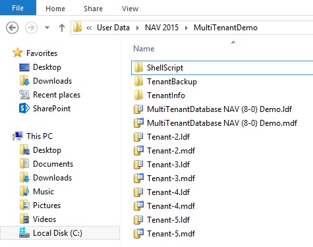Select This PC in navigation pane
This screenshot has height=247, width=313.
[40, 136]
